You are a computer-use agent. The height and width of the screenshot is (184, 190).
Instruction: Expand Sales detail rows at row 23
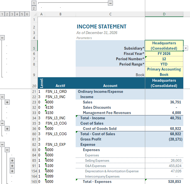(7, 102)
